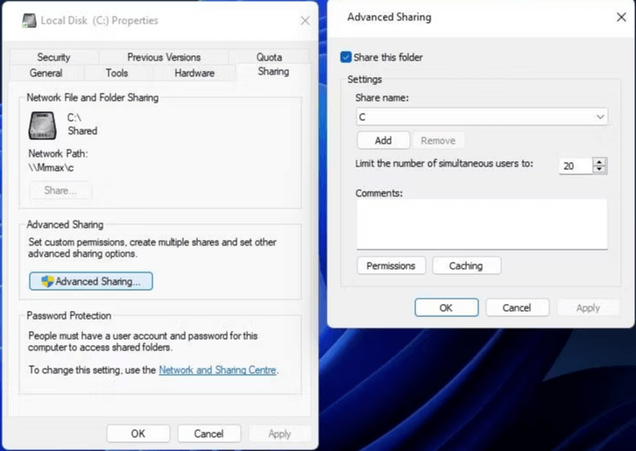Increase the simultaneous users limit with up arrow

pyautogui.click(x=599, y=161)
